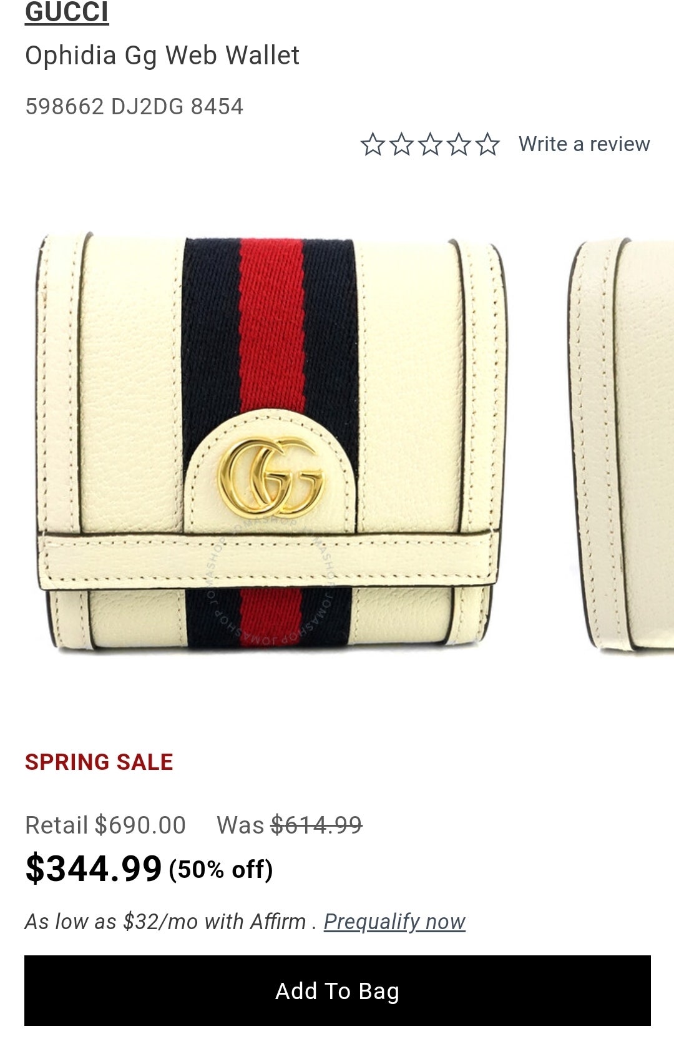
Task: Click the fifth rating star
Action: tap(487, 144)
